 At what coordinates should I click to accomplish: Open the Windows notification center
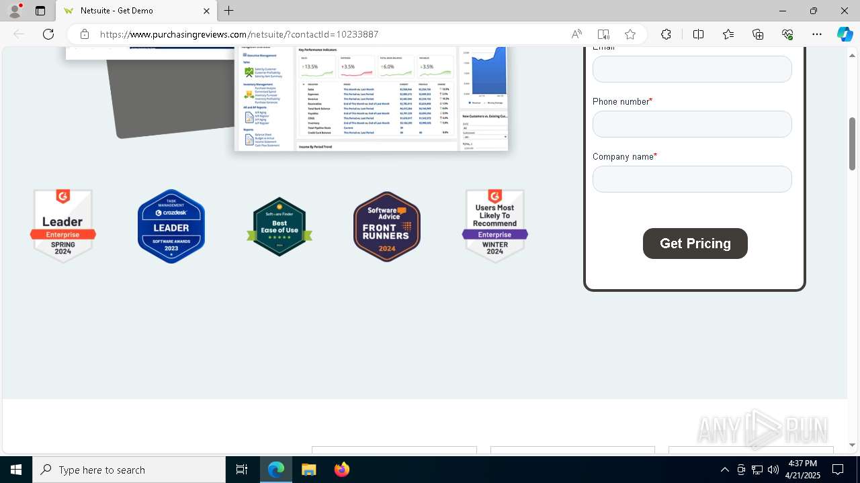pos(838,470)
